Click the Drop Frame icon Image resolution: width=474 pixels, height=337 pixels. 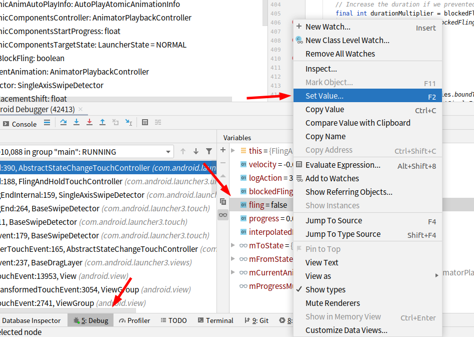[x=115, y=122]
